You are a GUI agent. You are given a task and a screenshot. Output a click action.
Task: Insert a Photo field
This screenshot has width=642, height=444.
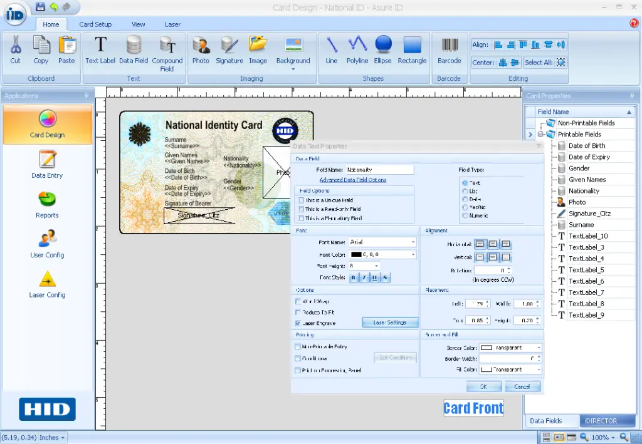(x=200, y=50)
